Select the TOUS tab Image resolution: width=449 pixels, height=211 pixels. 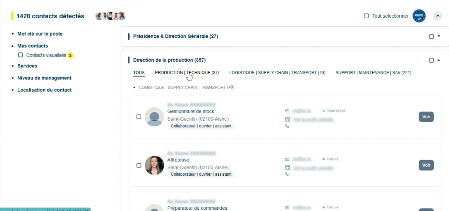[x=139, y=73]
